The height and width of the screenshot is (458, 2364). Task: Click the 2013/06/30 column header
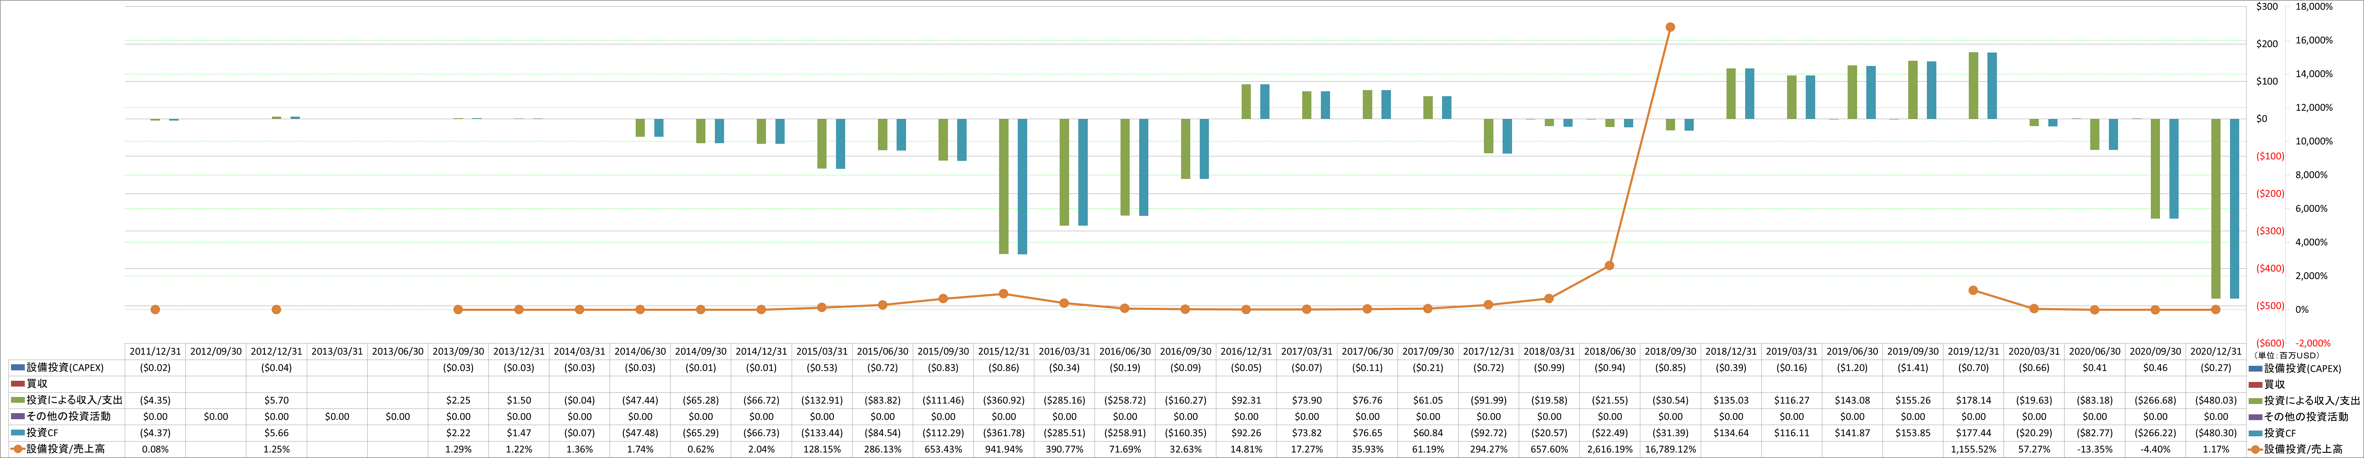[397, 352]
